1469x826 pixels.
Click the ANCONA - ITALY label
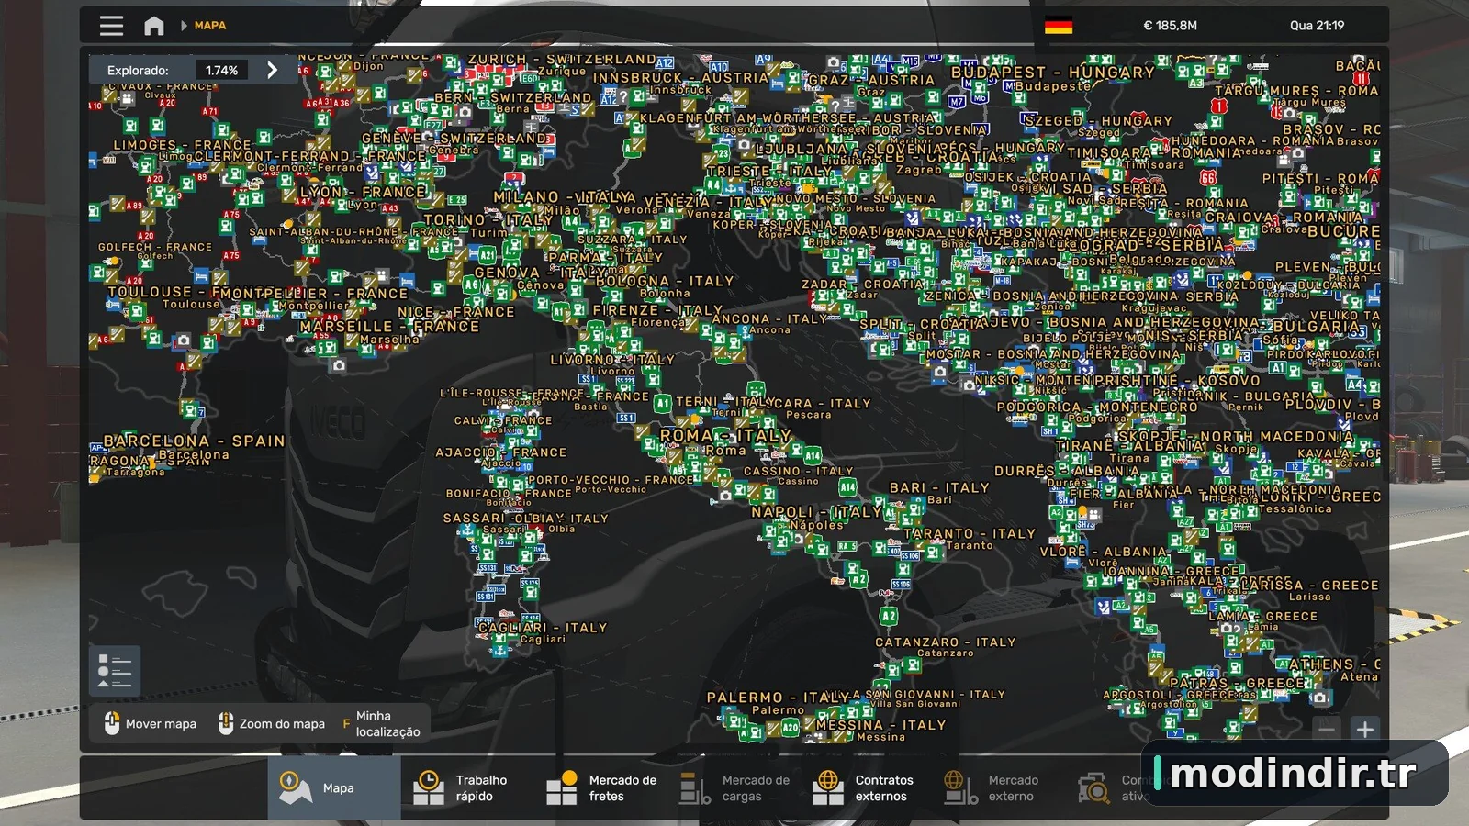pos(769,318)
